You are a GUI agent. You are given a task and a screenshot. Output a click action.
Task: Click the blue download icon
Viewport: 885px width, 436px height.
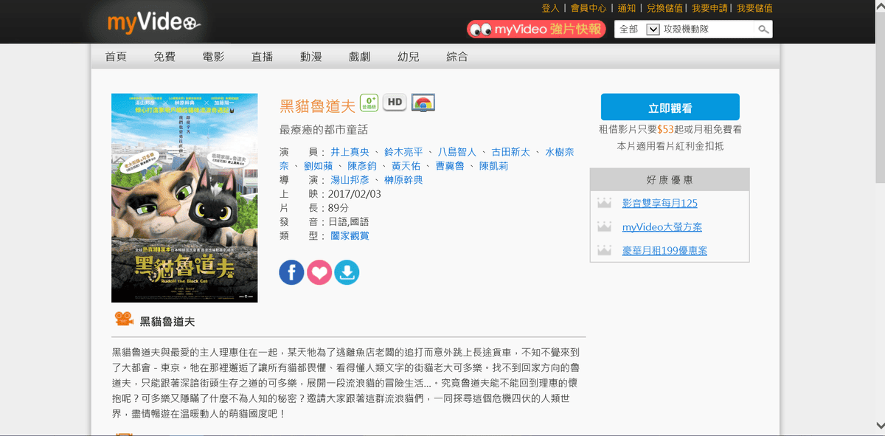[347, 272]
